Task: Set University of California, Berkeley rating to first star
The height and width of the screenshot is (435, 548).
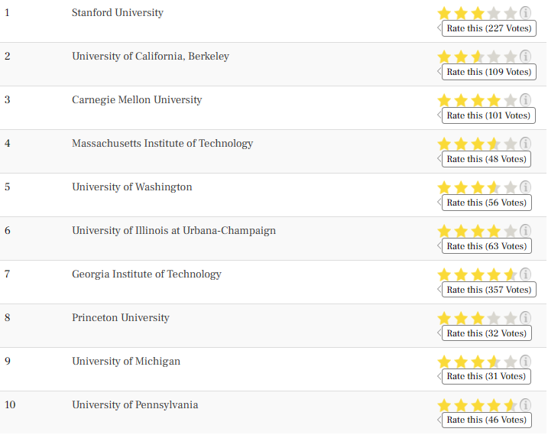Action: click(x=444, y=57)
